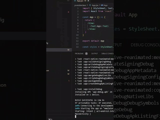Click youtubeclass in the breadcrumb

coord(80,5)
